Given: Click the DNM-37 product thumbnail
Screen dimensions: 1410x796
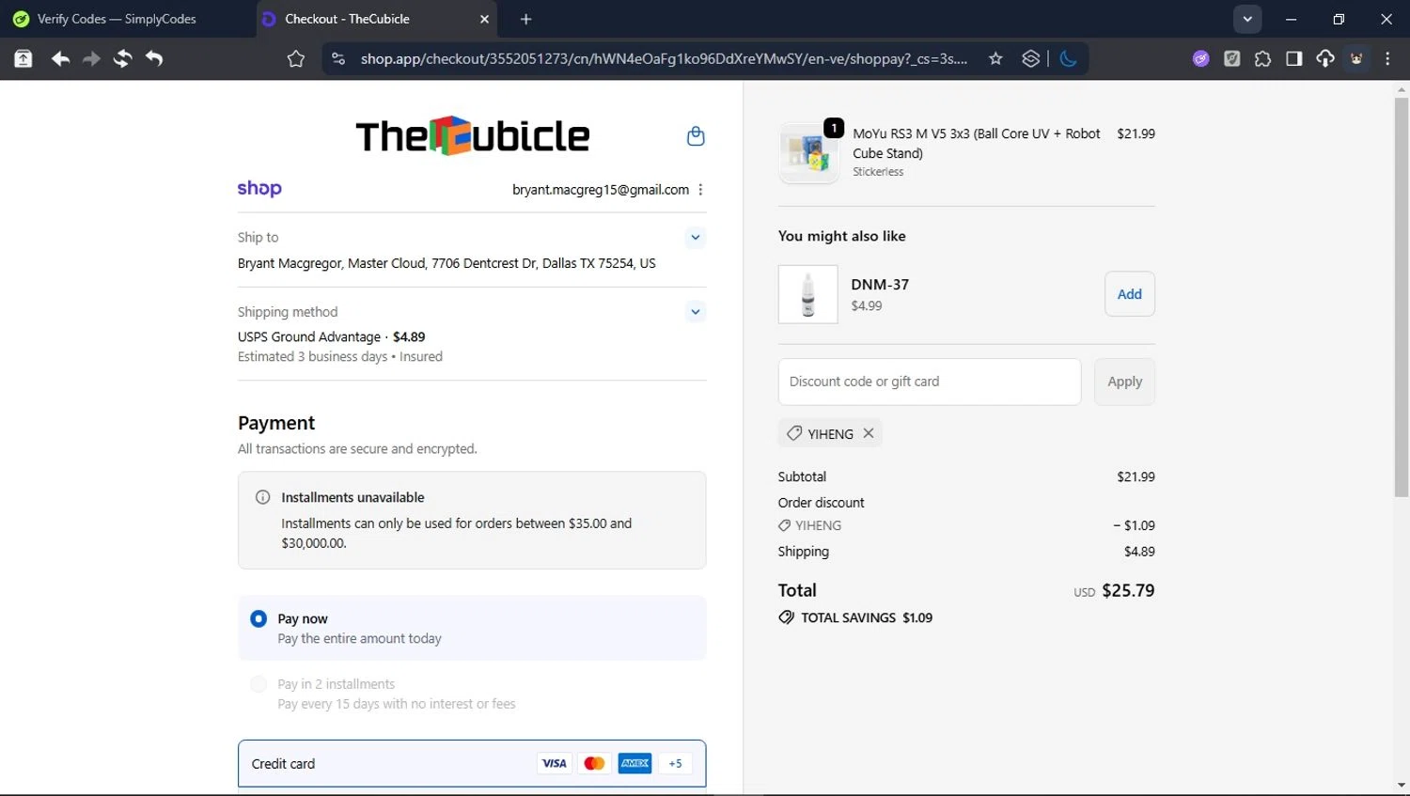Looking at the screenshot, I should (x=807, y=294).
